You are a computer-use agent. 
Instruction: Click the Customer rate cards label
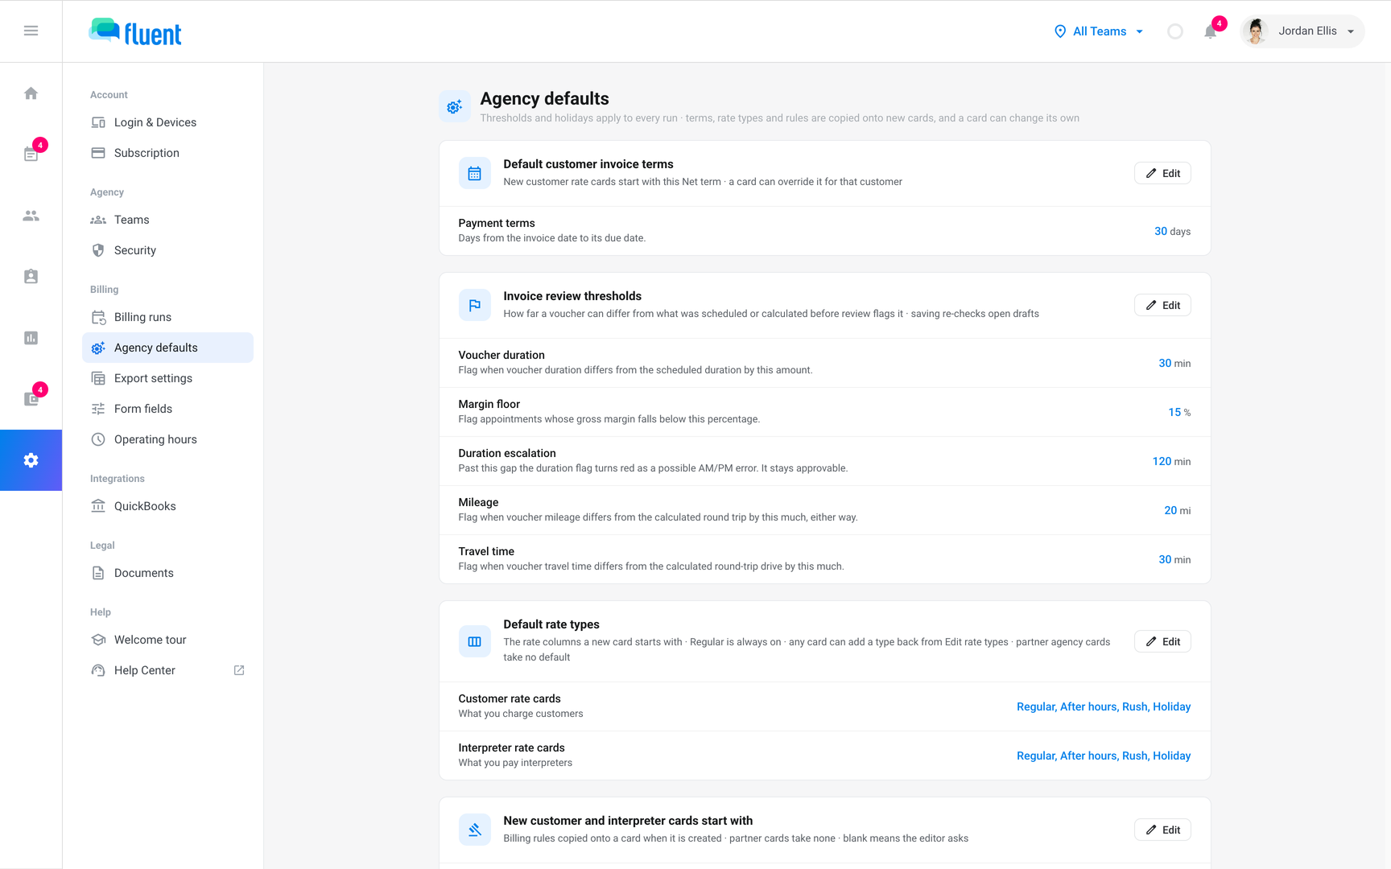click(510, 698)
